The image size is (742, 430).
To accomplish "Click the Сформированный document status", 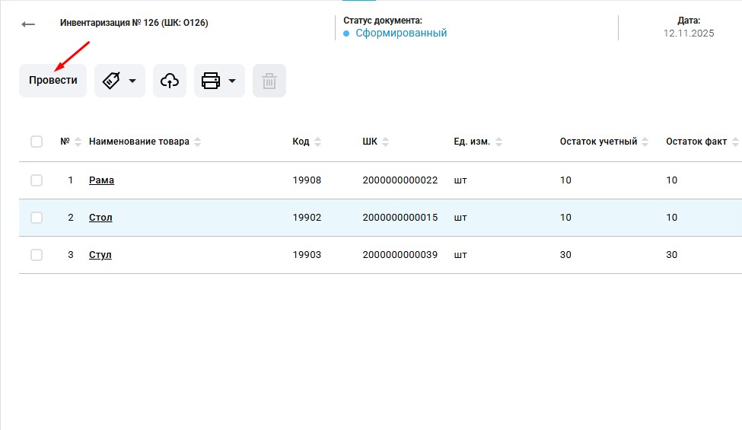I will coord(401,33).
